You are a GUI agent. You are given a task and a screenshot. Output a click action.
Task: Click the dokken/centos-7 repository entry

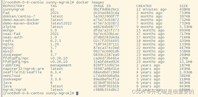click(19, 16)
